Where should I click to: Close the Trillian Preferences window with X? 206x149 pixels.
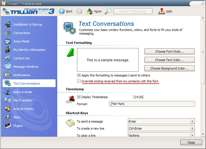[x=202, y=4]
